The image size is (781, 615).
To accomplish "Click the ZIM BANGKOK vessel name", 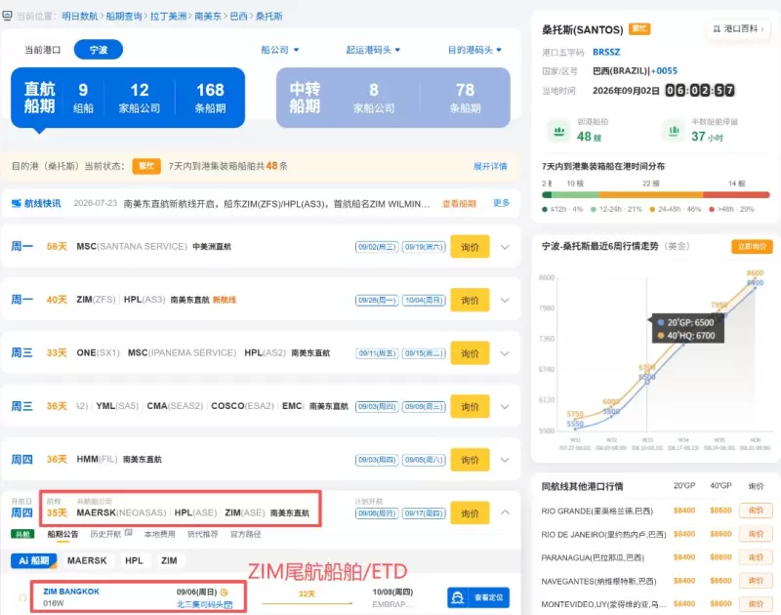I will (71, 592).
